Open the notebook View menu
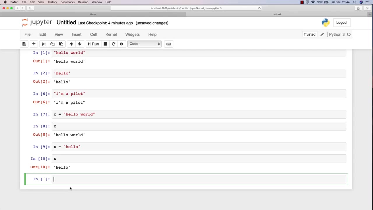The height and width of the screenshot is (210, 373). pos(59,34)
